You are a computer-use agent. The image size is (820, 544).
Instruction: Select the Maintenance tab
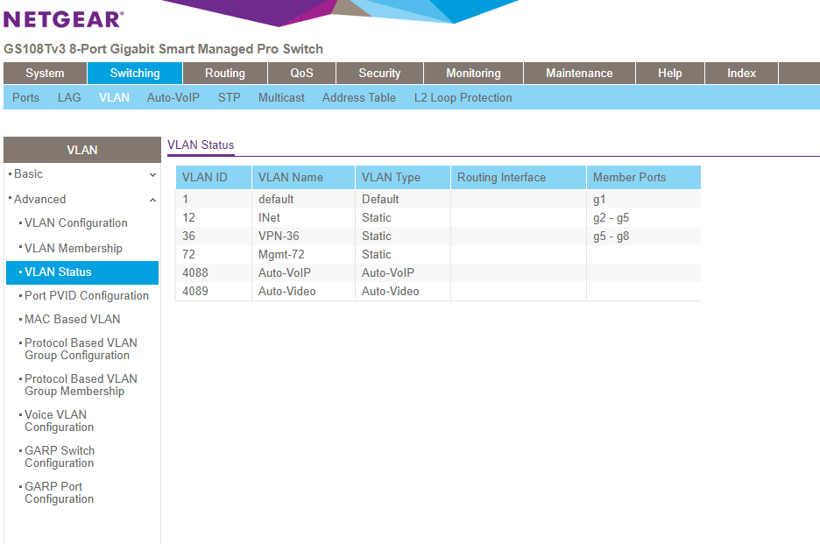pyautogui.click(x=579, y=74)
